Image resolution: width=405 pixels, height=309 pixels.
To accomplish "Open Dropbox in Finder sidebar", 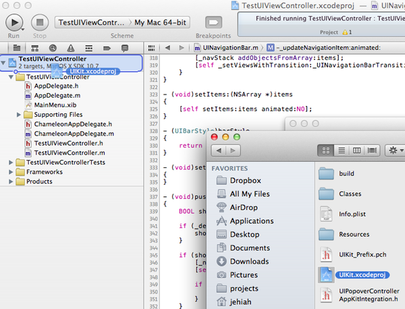I will 239,180.
